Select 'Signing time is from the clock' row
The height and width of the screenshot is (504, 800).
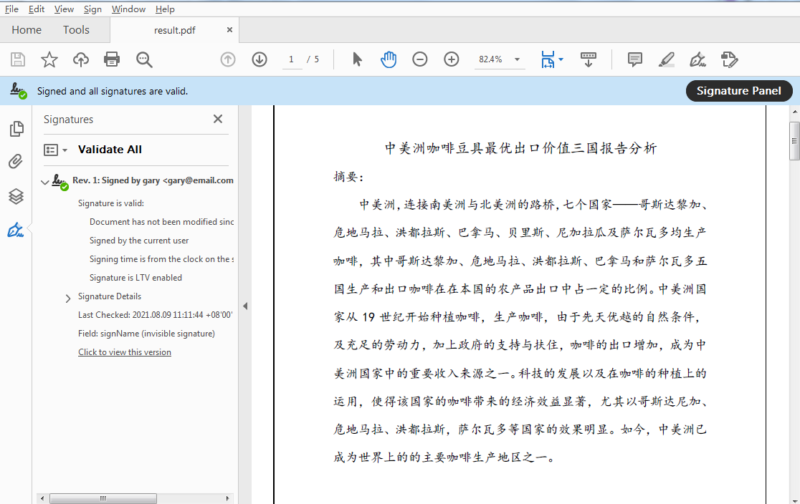[162, 259]
